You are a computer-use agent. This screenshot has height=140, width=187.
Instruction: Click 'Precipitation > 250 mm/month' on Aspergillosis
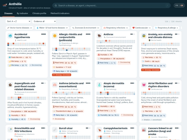point(22,111)
